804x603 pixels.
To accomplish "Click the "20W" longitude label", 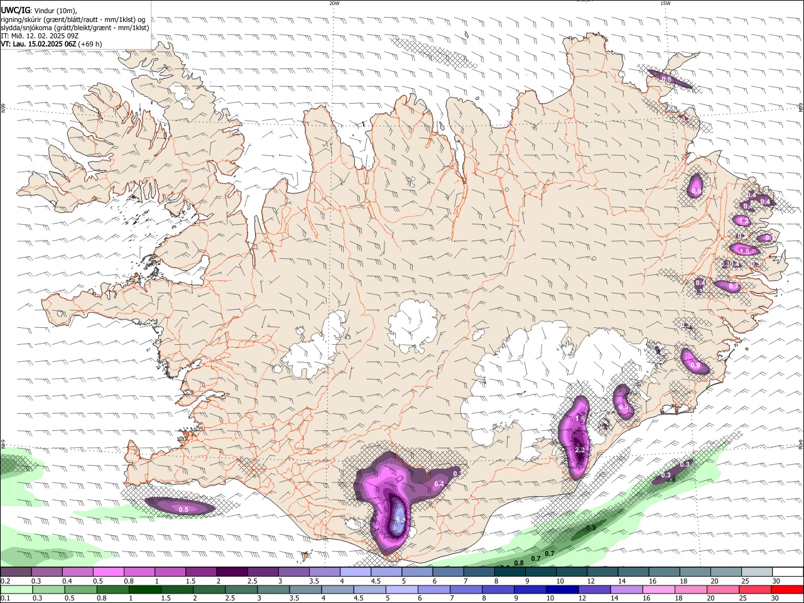I will pyautogui.click(x=334, y=3).
